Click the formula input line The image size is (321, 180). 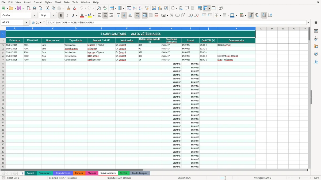pyautogui.click(x=176, y=23)
